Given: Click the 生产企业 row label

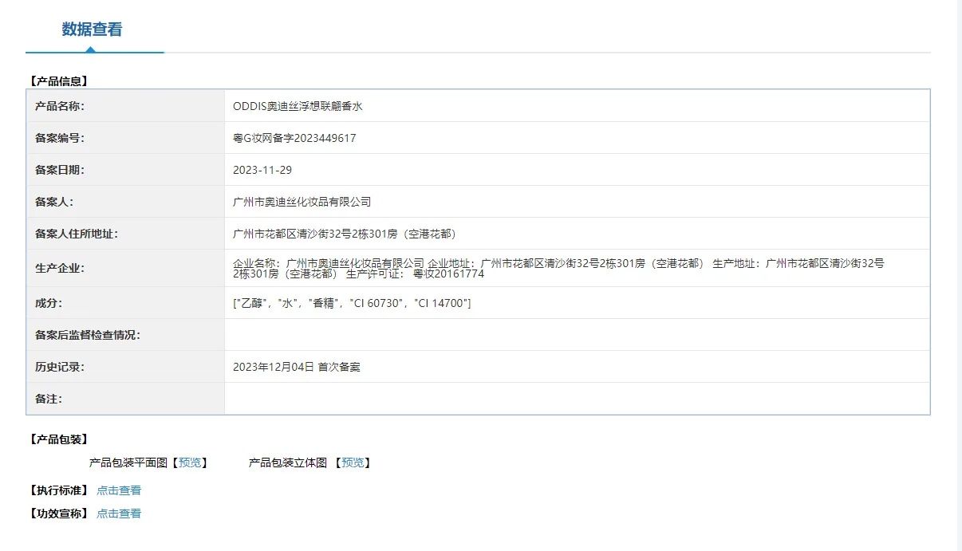Looking at the screenshot, I should point(60,268).
